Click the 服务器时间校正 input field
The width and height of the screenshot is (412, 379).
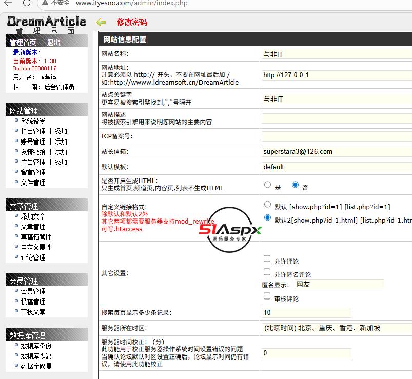click(306, 353)
